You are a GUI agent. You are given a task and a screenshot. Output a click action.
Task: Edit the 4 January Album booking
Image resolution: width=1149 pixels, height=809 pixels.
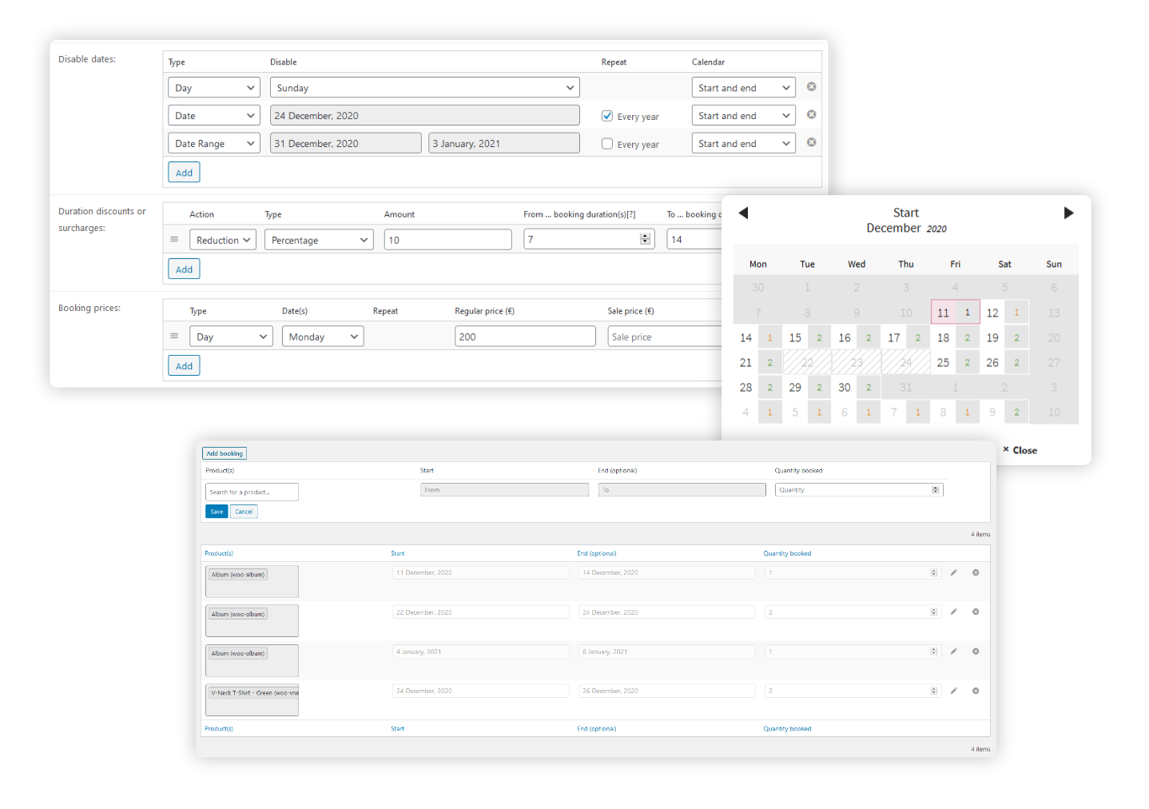[953, 651]
